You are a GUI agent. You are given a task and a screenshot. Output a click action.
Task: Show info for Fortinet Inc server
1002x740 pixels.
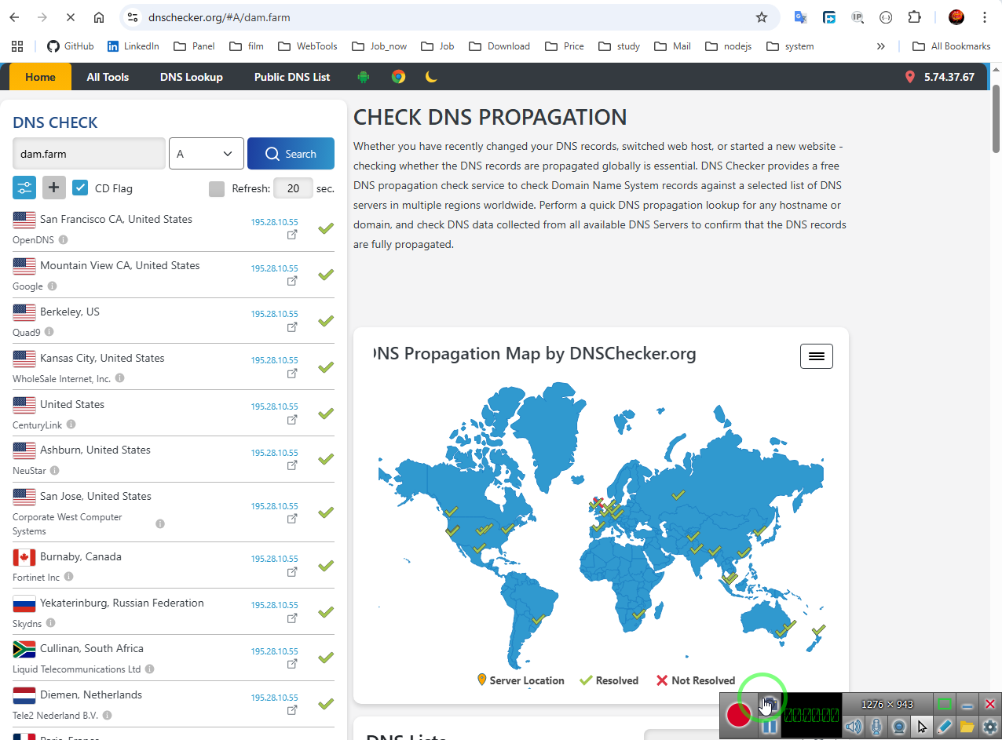pos(68,577)
